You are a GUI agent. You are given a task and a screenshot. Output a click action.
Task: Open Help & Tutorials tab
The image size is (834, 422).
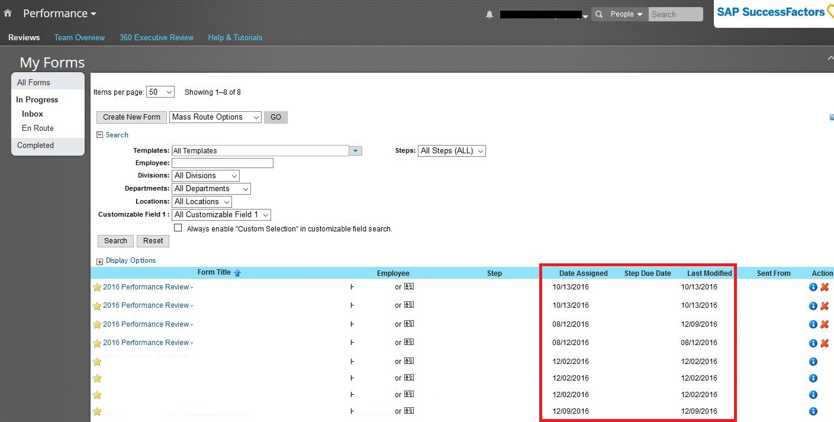tap(235, 37)
